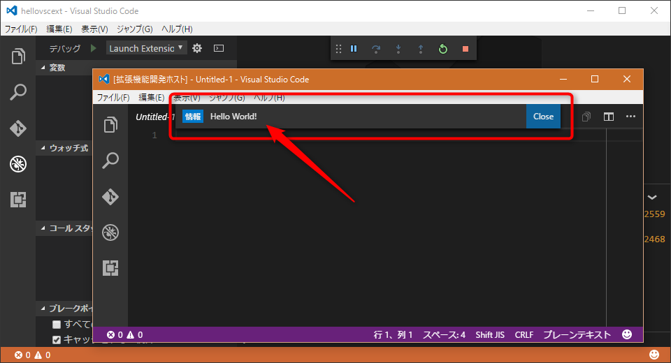Open launch.json with the gear icon
Viewport: 671px width, 363px height.
[x=197, y=48]
